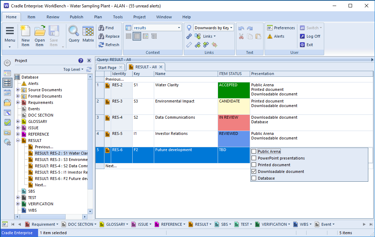Select RES-4 S2 result in project tree

[61, 166]
